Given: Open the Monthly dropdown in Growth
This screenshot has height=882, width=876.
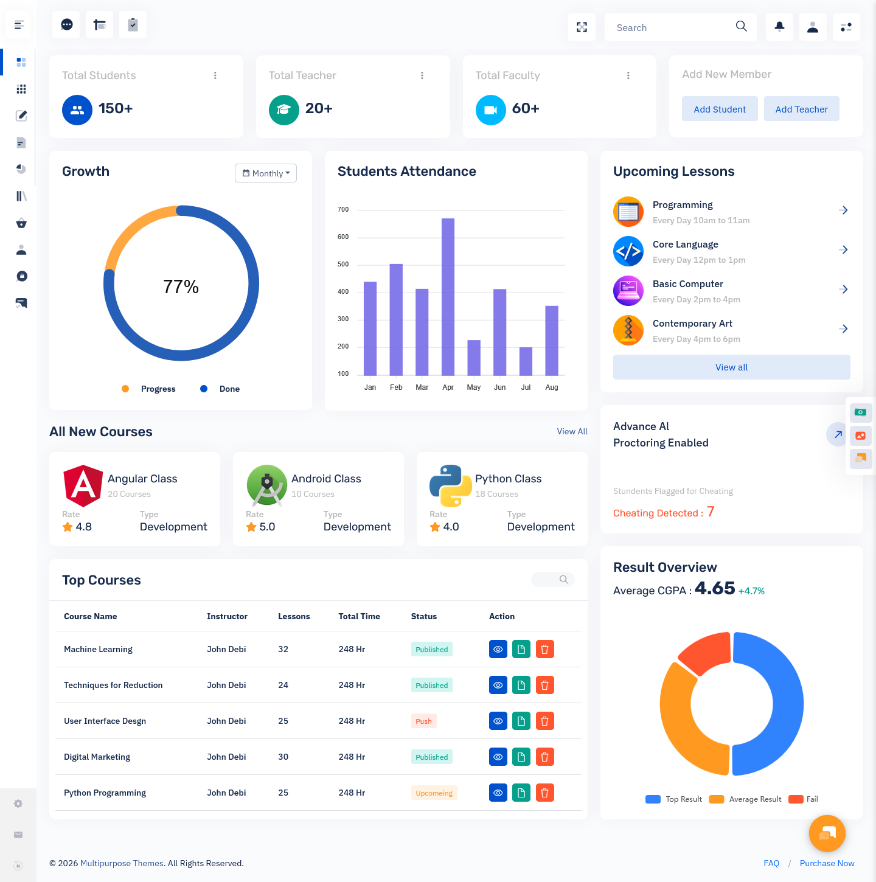Looking at the screenshot, I should point(266,173).
